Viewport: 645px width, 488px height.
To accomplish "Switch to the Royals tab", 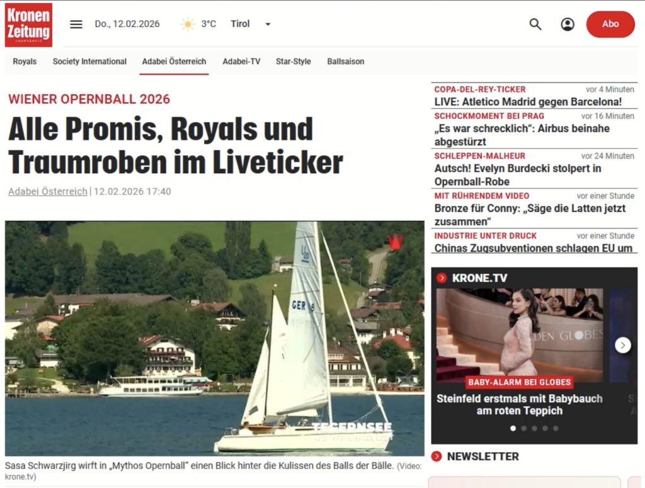I will [x=25, y=62].
